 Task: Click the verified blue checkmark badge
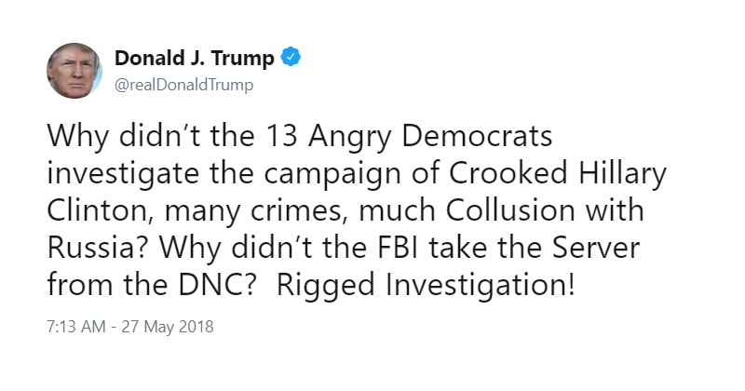[x=291, y=57]
